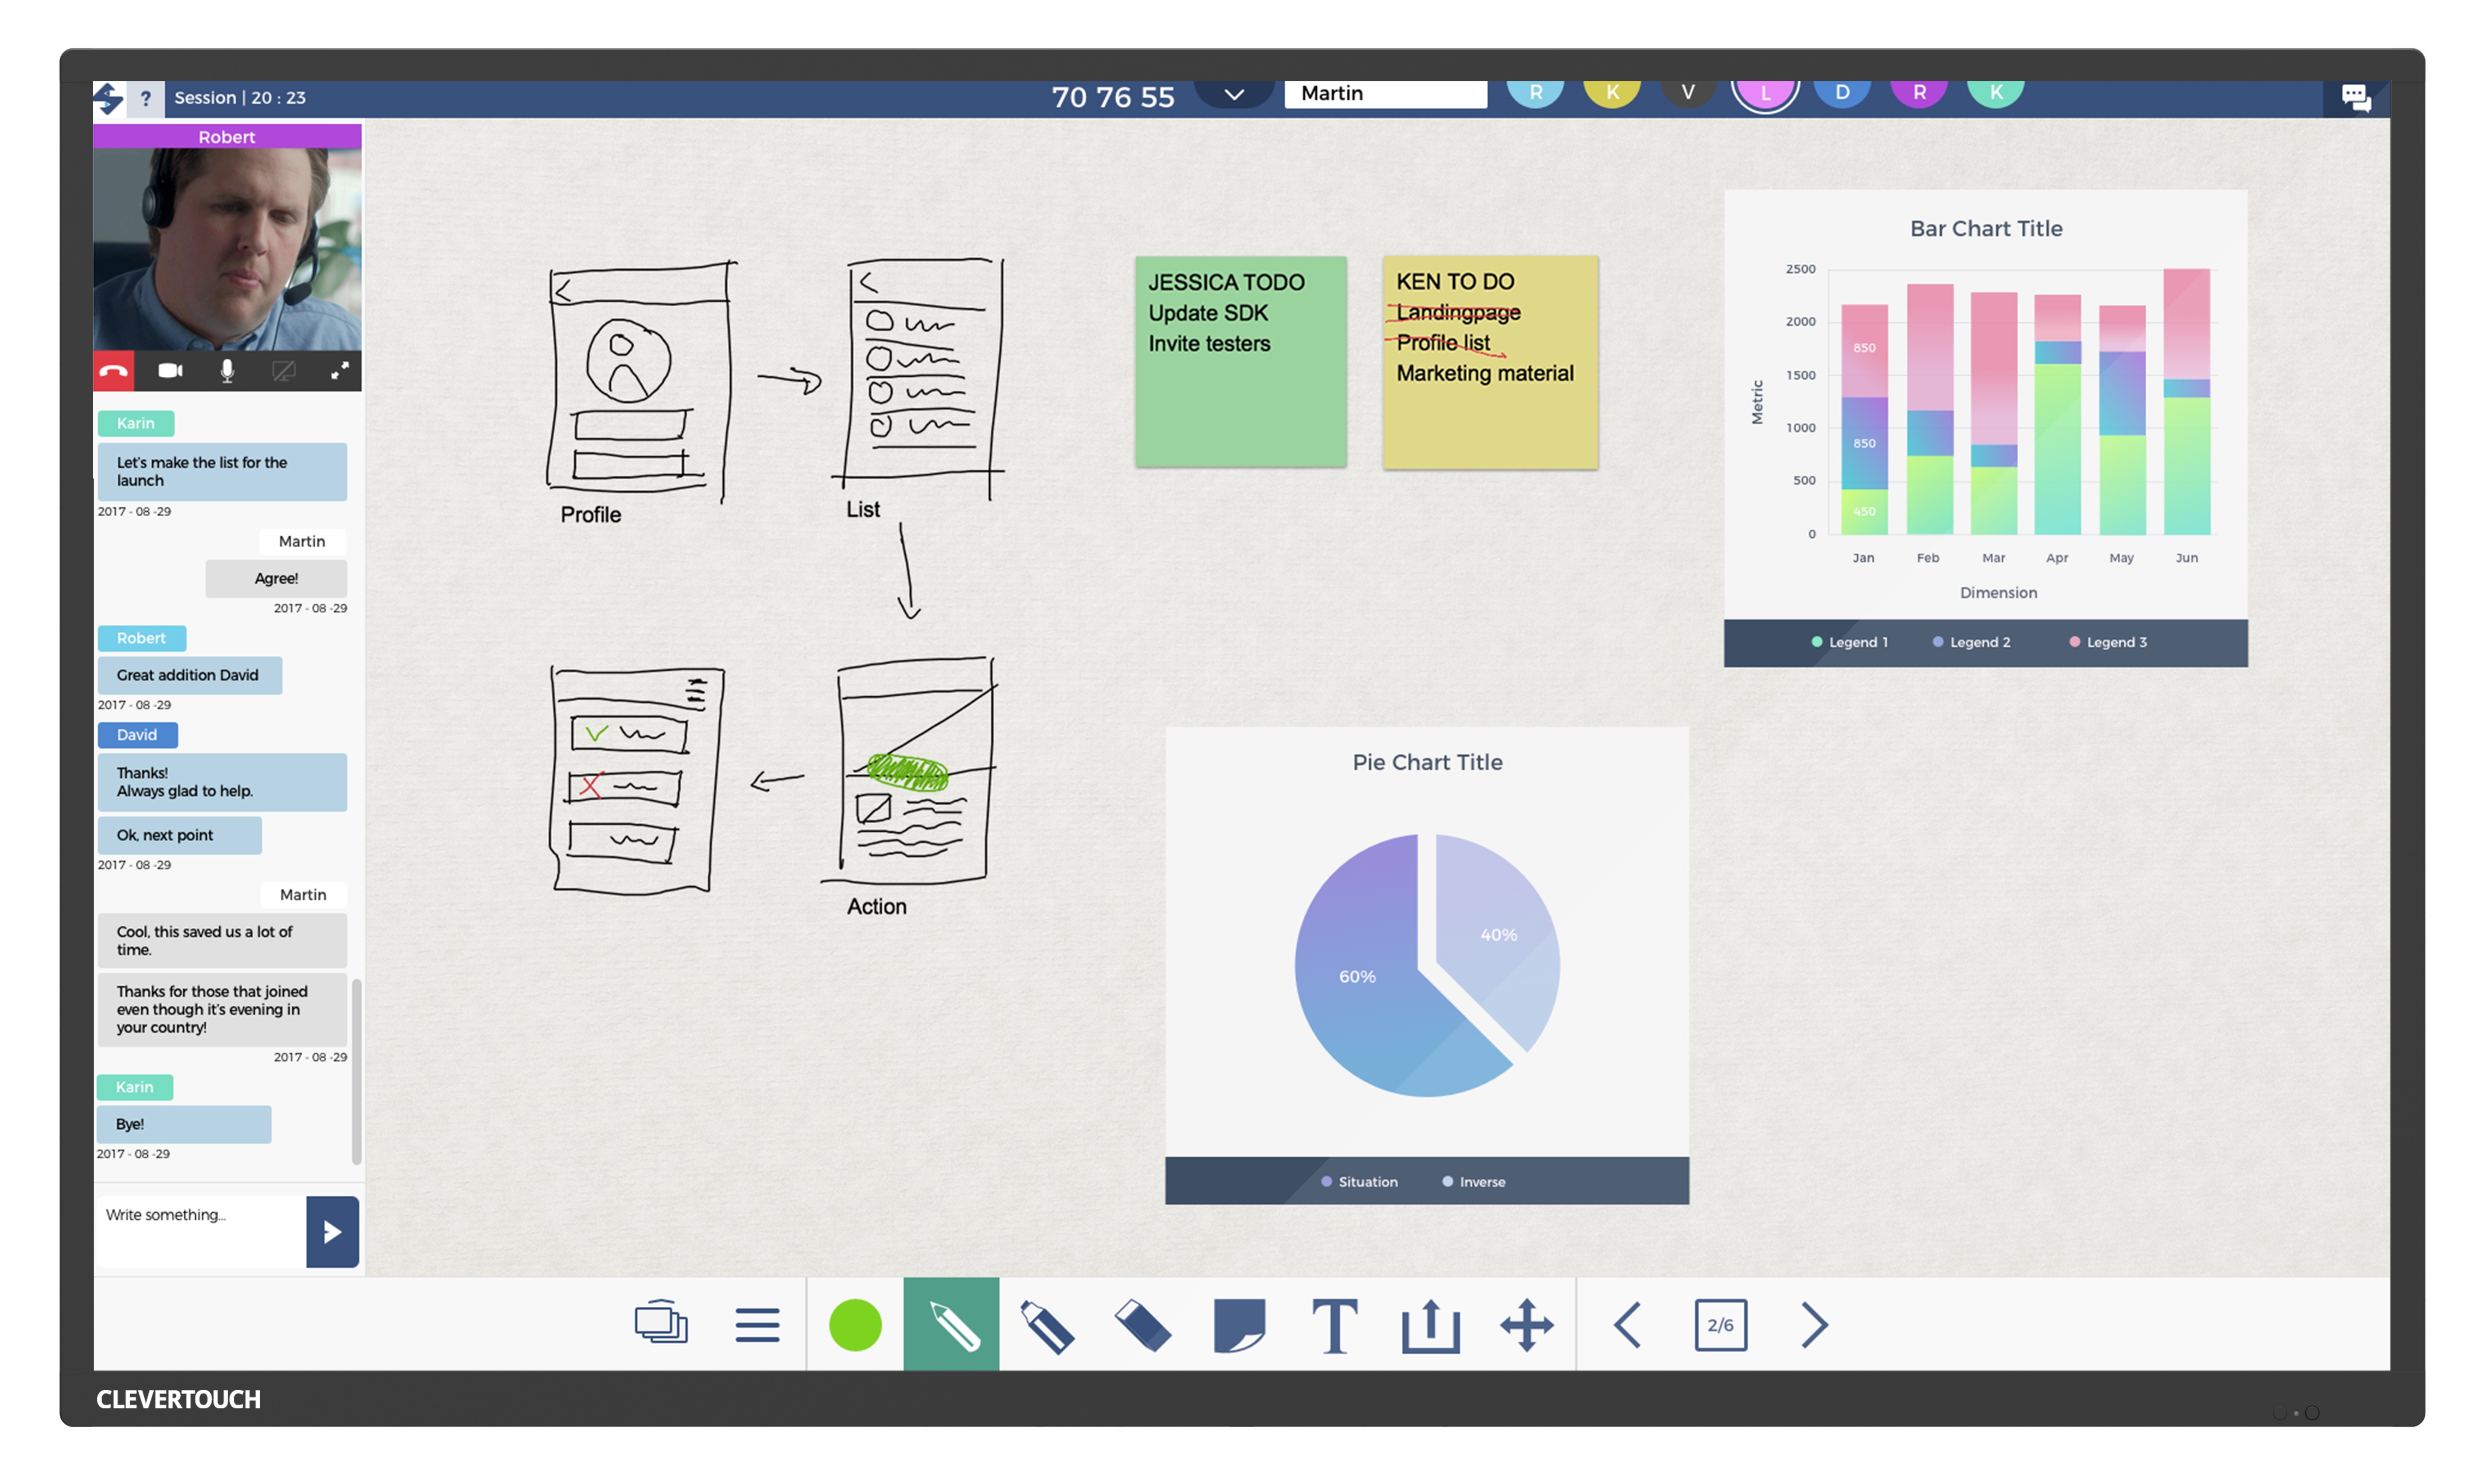This screenshot has height=1484, width=2490.
Task: Click the 'Profile' sketch label
Action: [590, 515]
